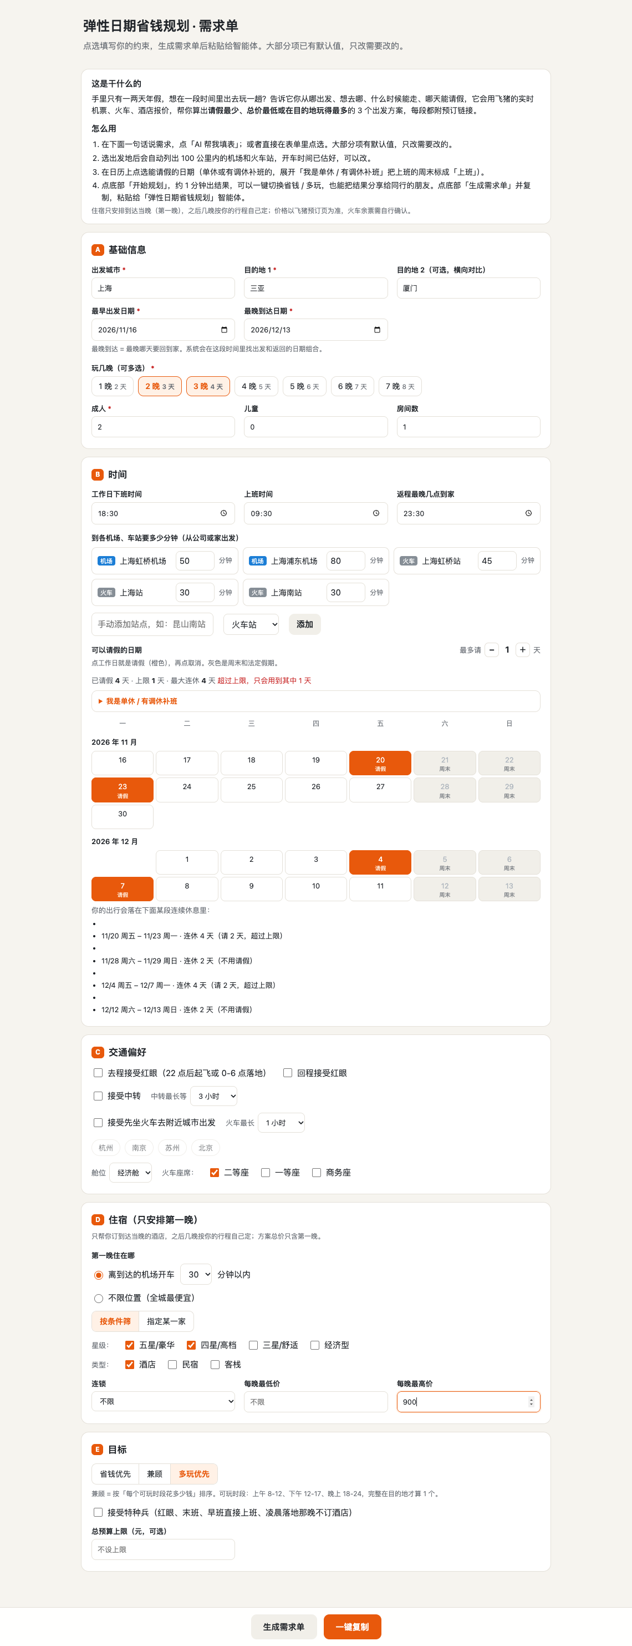Click 上海浦东机场 minutes field showing 80
632x1646 pixels.
(x=345, y=561)
